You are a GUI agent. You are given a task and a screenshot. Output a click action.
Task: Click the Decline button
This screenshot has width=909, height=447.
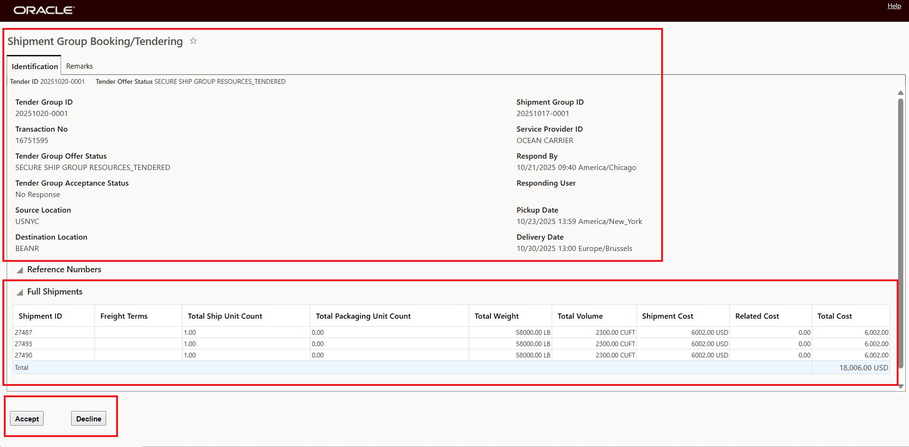(88, 419)
